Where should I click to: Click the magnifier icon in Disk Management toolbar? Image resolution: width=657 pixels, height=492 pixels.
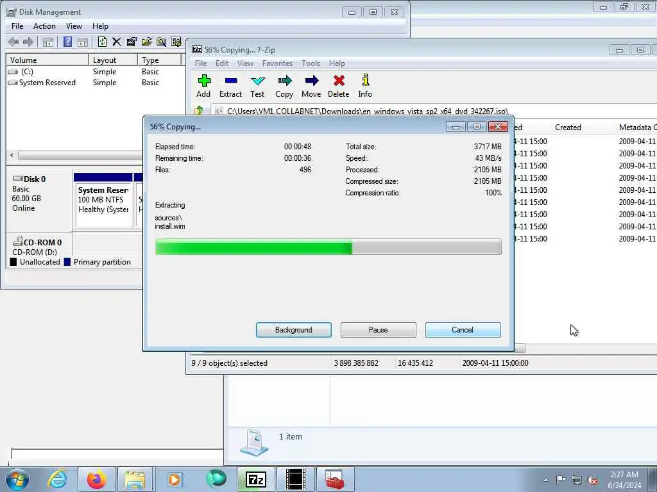pos(161,42)
